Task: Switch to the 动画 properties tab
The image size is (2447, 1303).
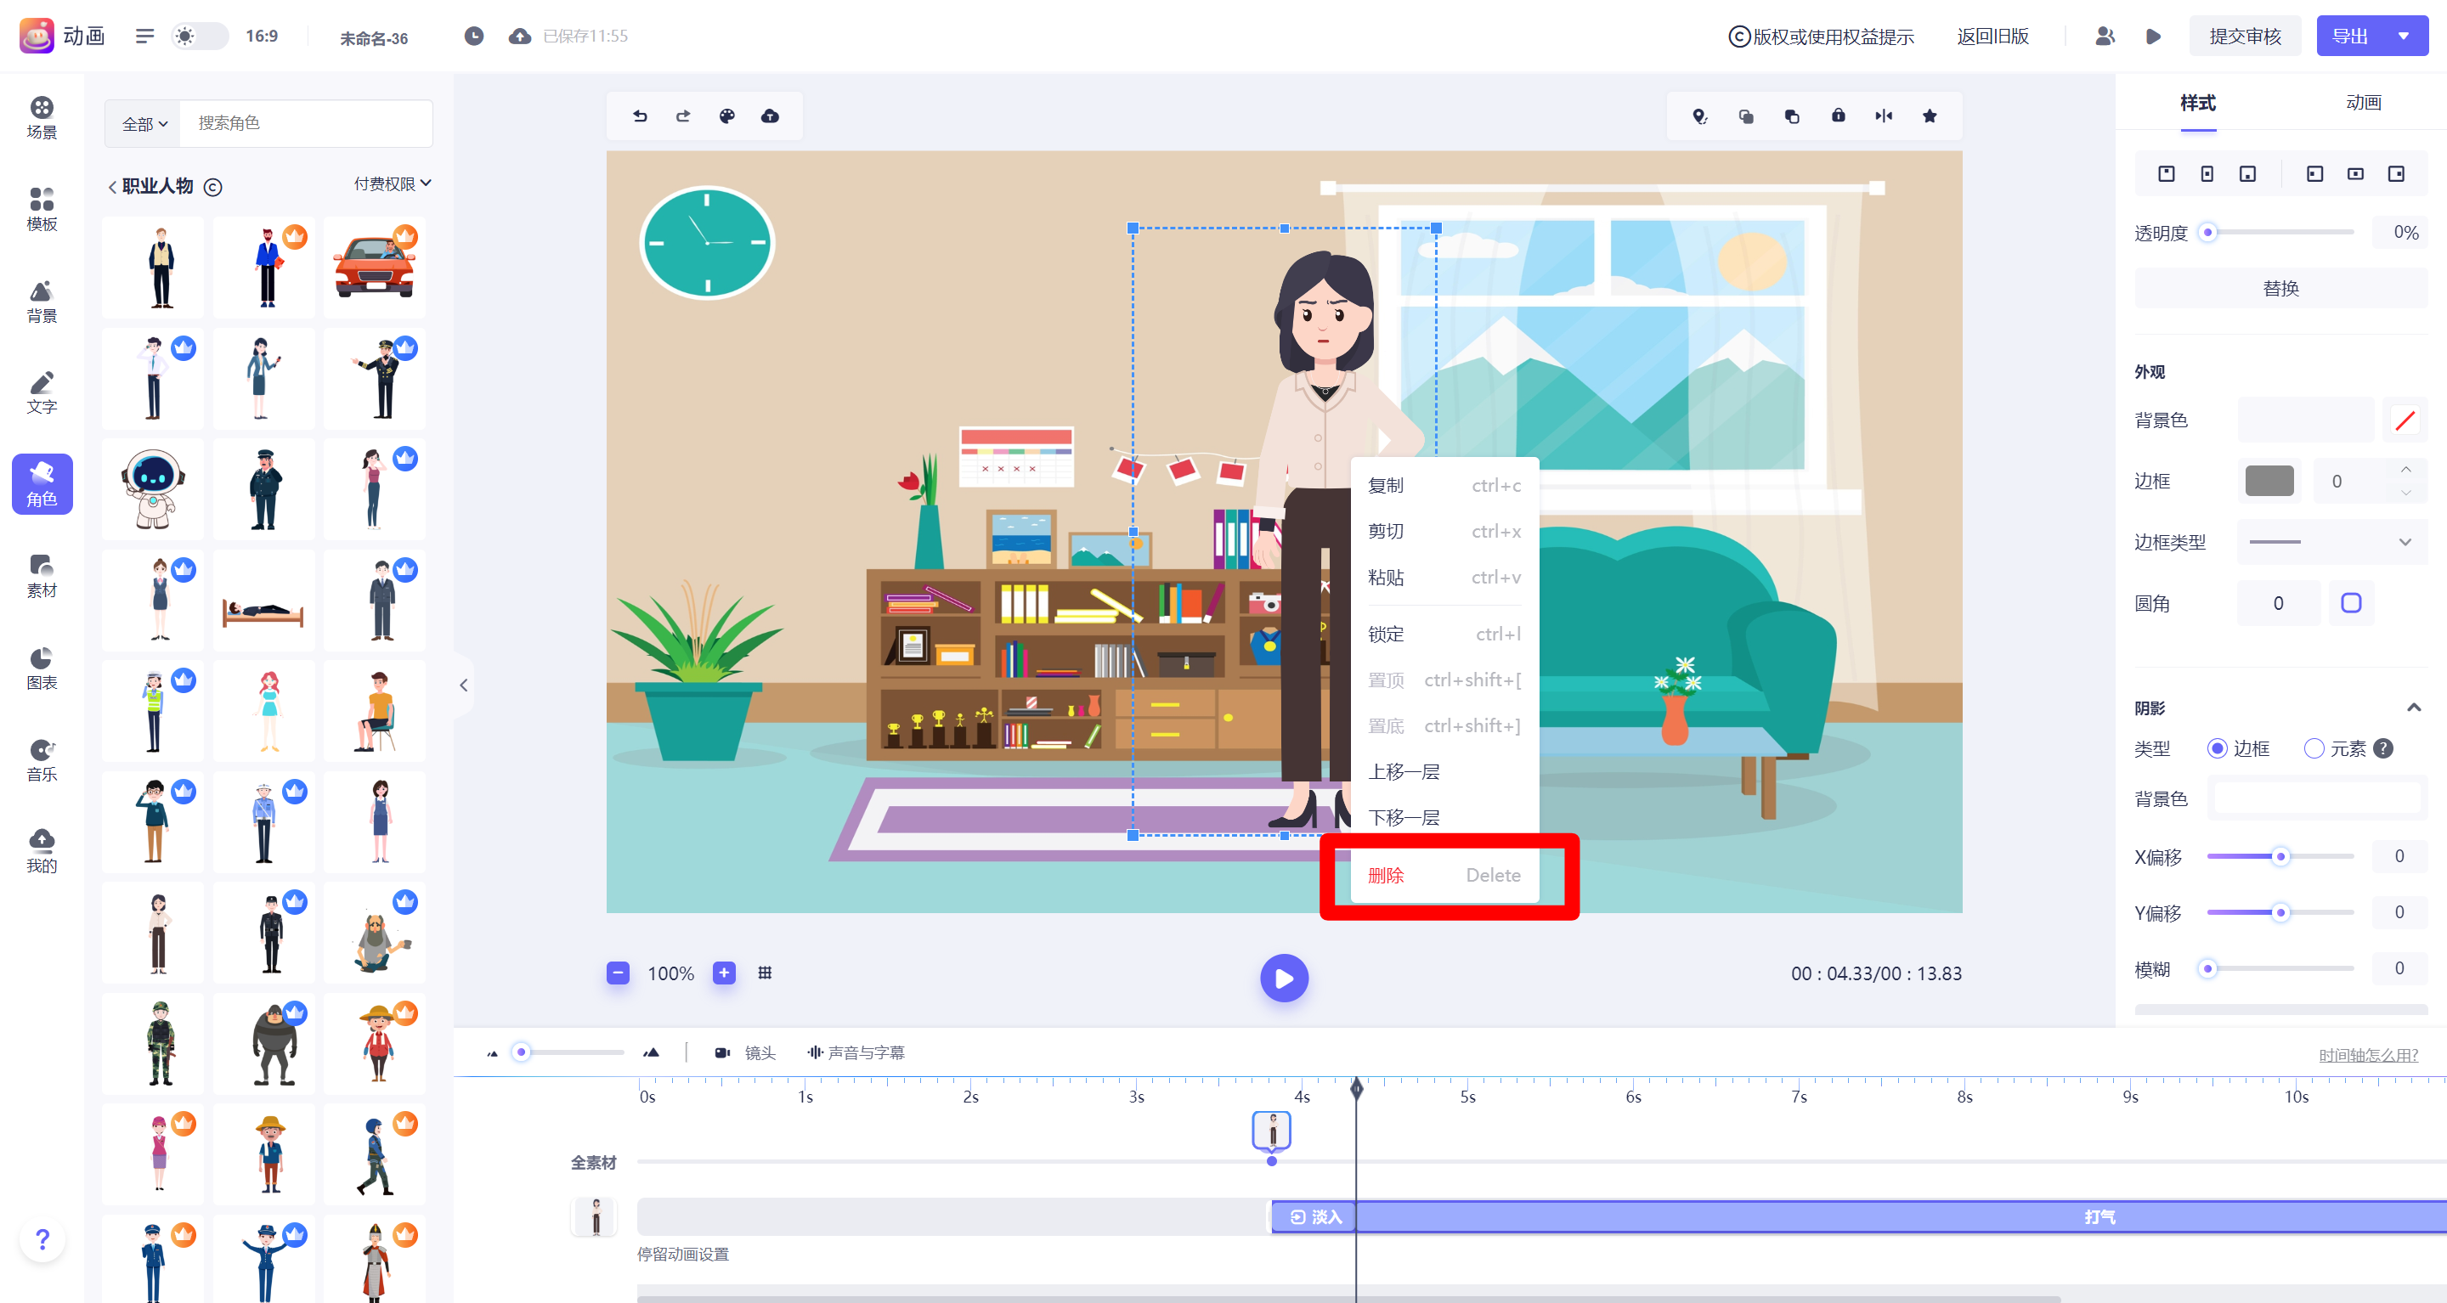Action: point(2362,102)
